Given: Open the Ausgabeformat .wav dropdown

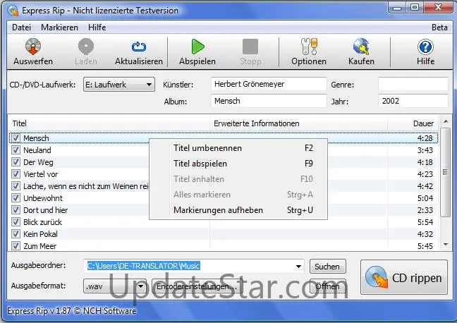Looking at the screenshot, I should click(115, 286).
